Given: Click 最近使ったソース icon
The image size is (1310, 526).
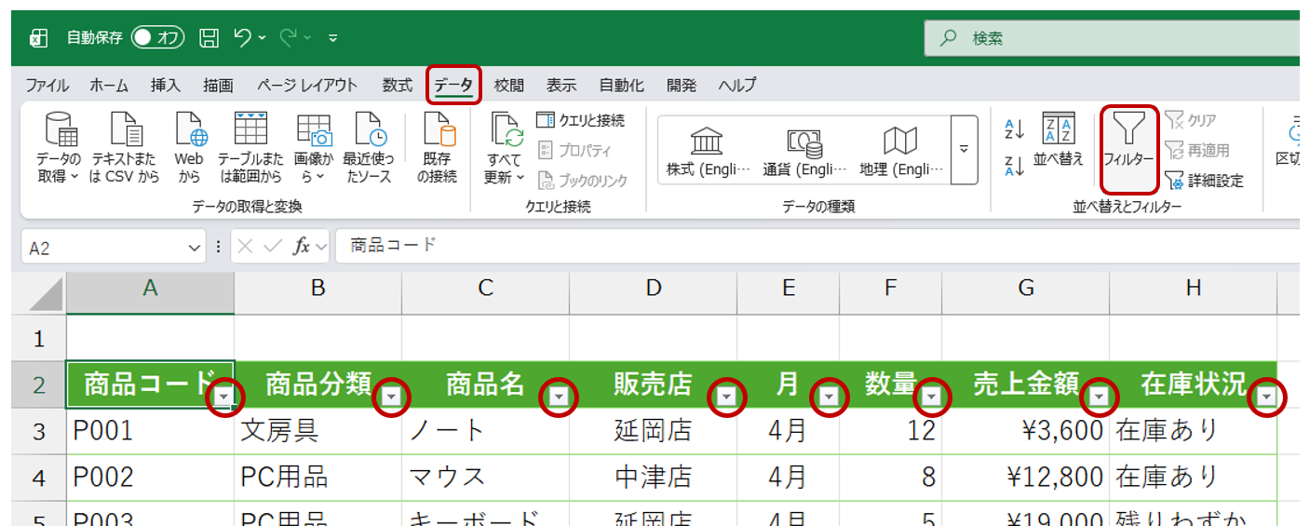Looking at the screenshot, I should 369,147.
